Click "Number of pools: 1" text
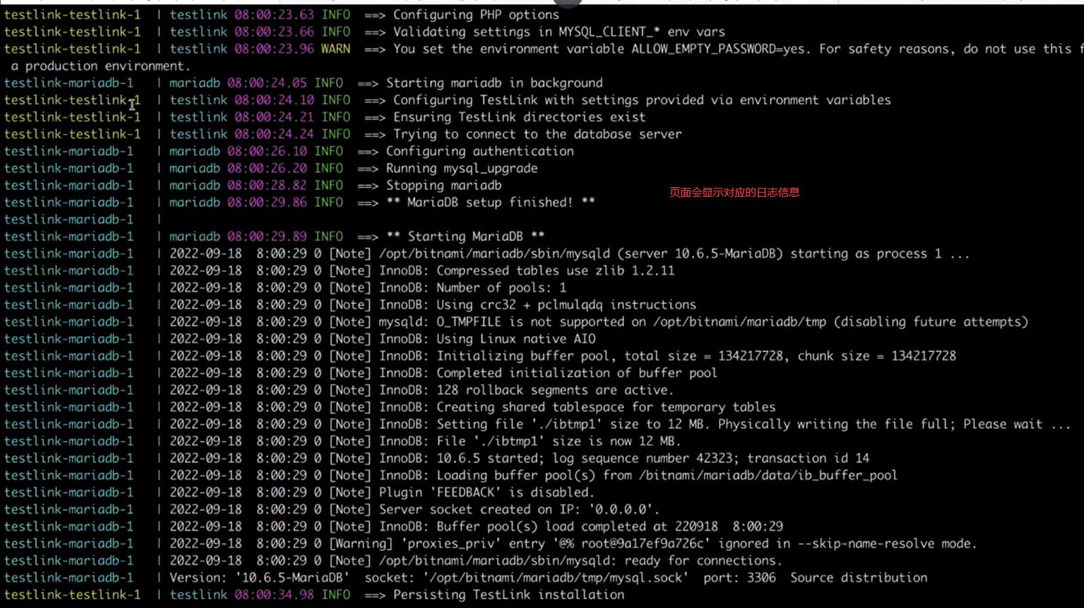Screen dimensions: 1084x608 click(501, 288)
